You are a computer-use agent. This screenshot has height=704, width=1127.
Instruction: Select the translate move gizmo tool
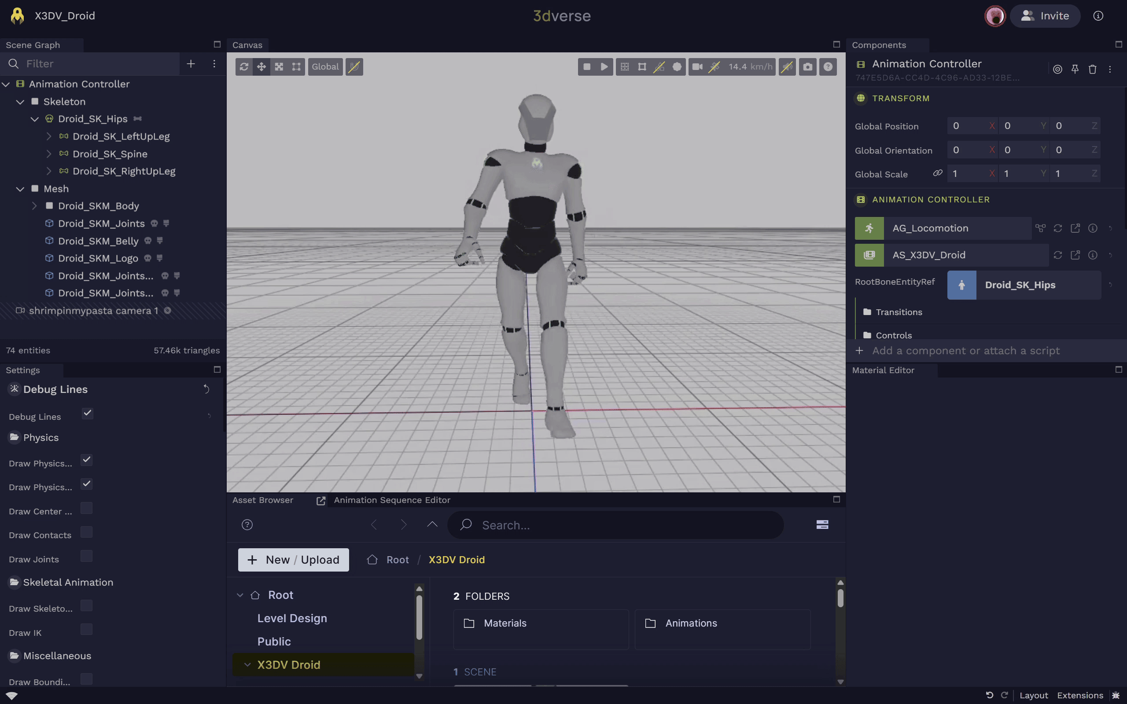(261, 66)
